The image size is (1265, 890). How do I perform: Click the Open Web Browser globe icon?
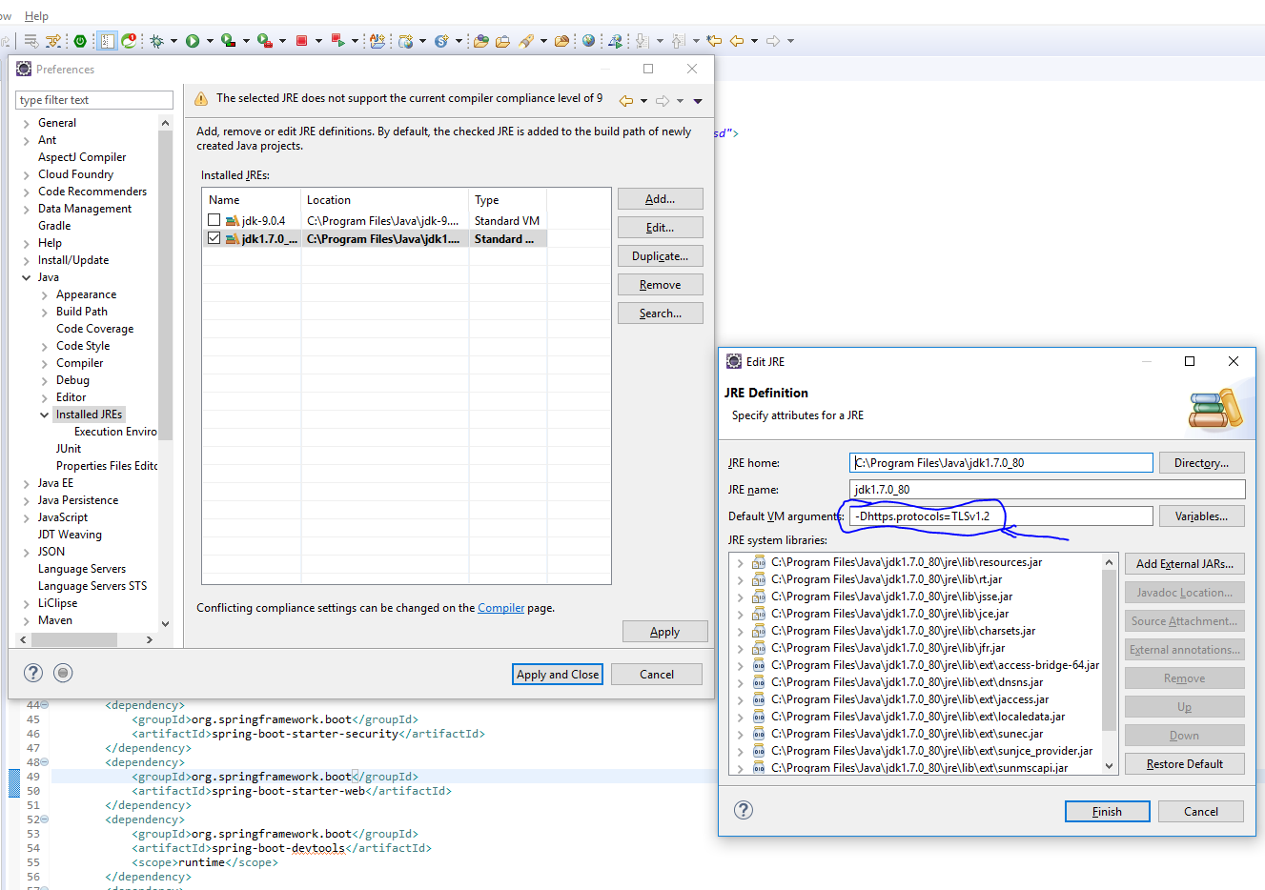[588, 41]
